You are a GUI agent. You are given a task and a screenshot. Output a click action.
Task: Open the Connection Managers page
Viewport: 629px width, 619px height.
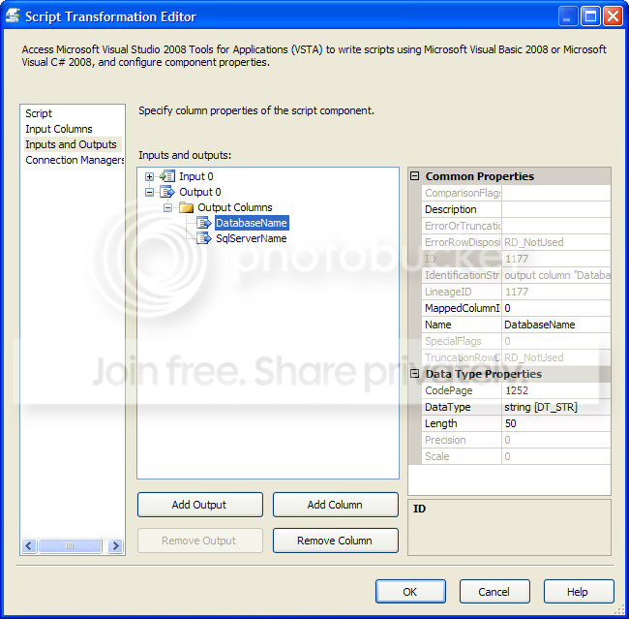point(75,160)
